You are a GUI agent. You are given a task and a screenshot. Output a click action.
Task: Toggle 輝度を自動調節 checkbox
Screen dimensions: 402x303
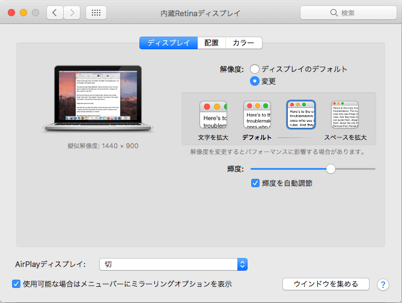click(255, 182)
